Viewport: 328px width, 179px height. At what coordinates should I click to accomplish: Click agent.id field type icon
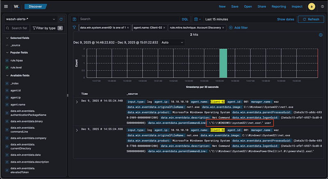tap(7, 91)
